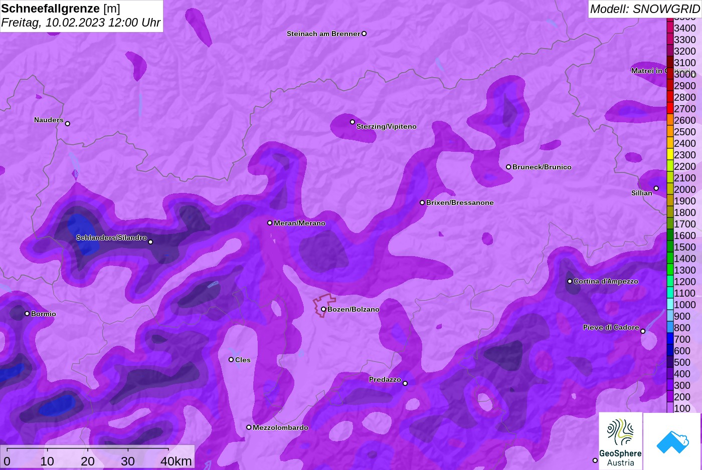Pick the 400 m indigo legend swatch

click(x=670, y=373)
